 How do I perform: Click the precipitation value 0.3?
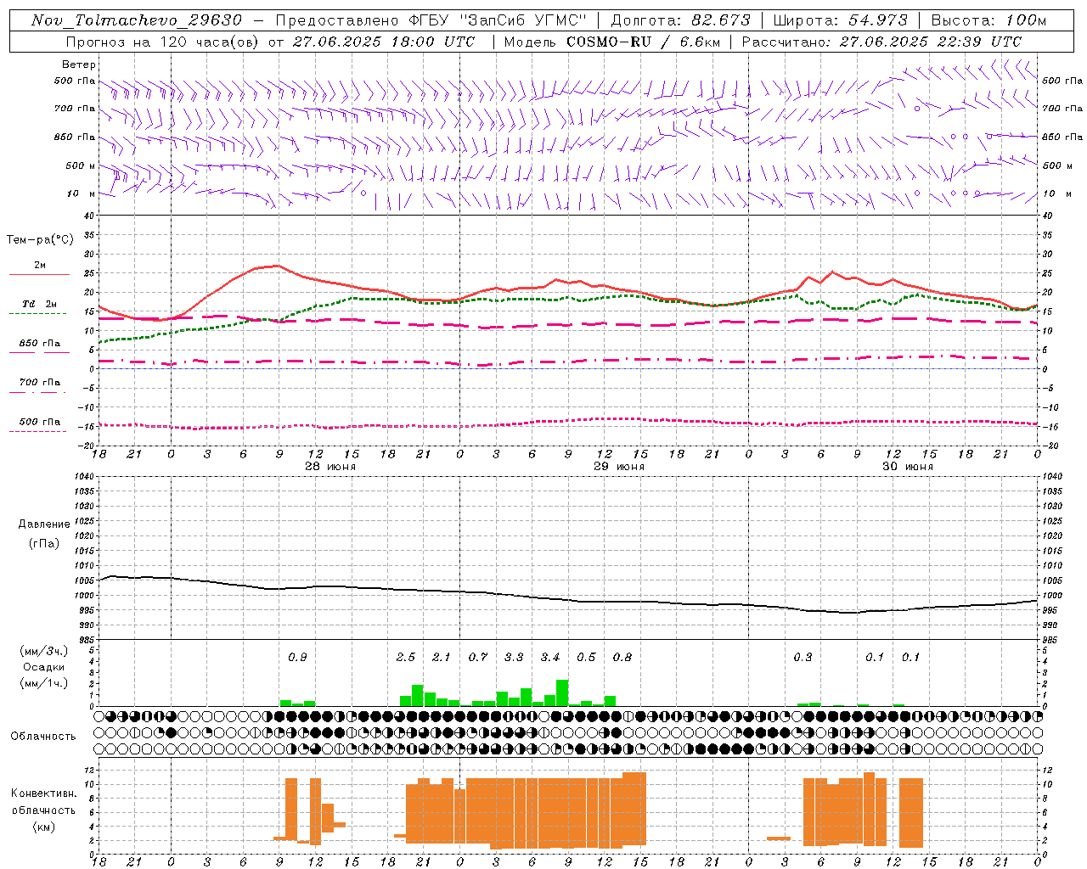(803, 658)
